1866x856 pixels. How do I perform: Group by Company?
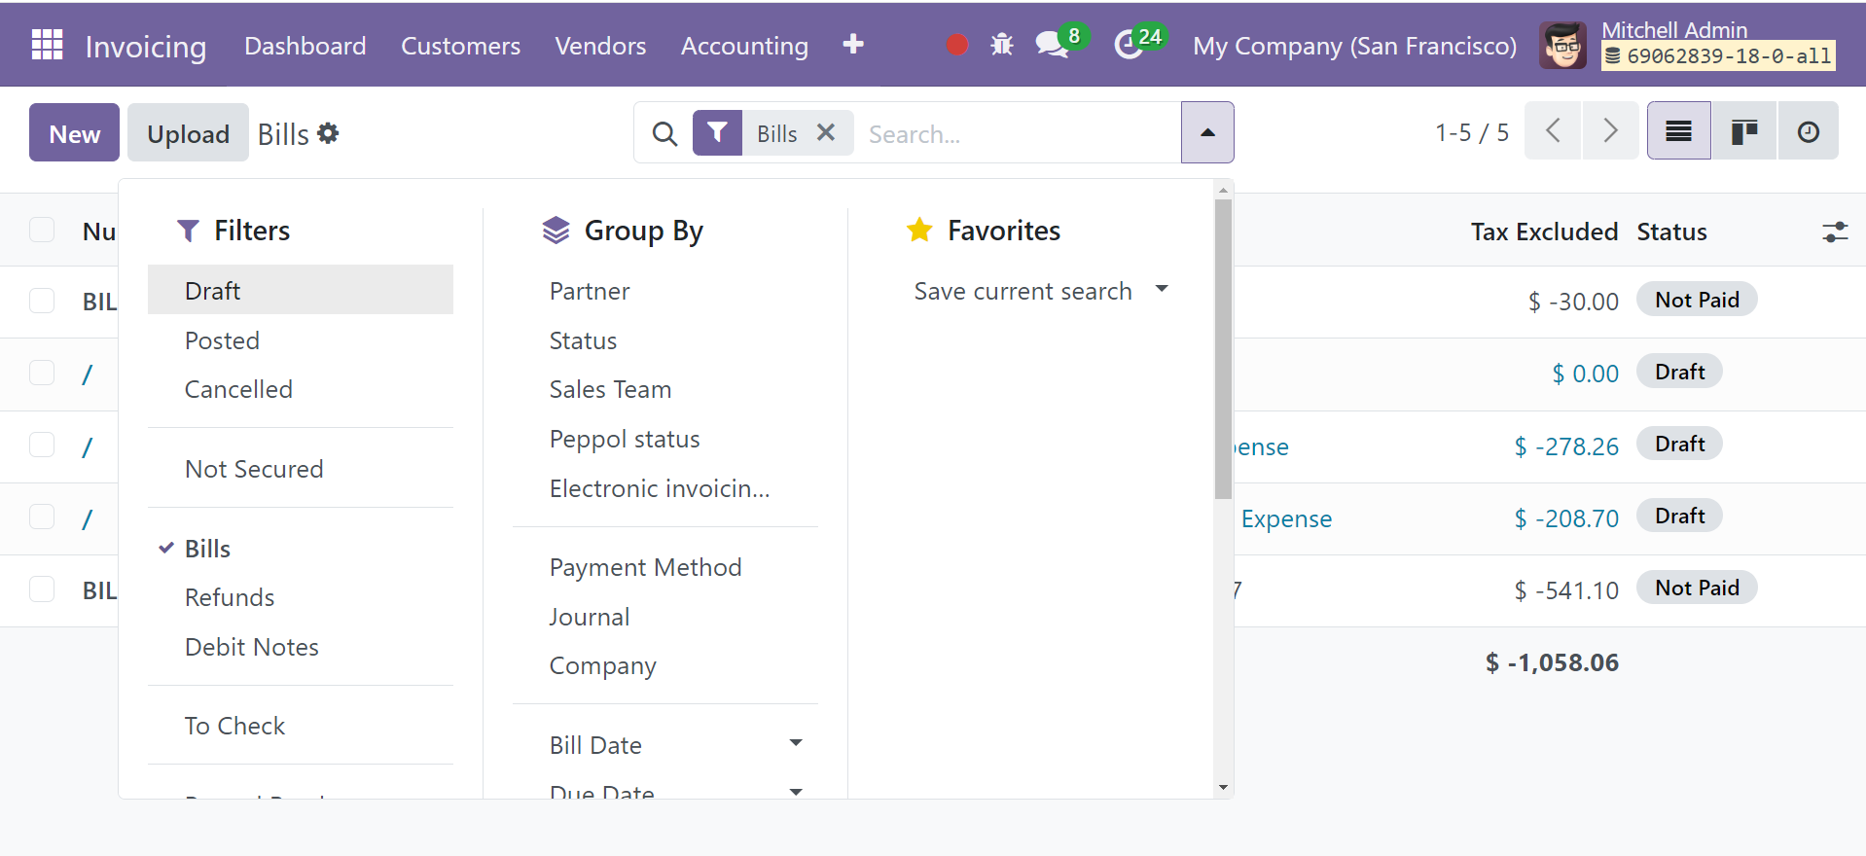click(x=665, y=665)
